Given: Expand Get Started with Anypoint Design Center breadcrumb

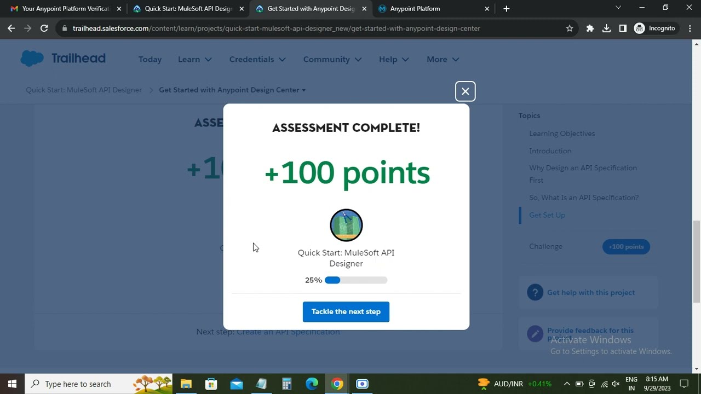Looking at the screenshot, I should point(232,90).
